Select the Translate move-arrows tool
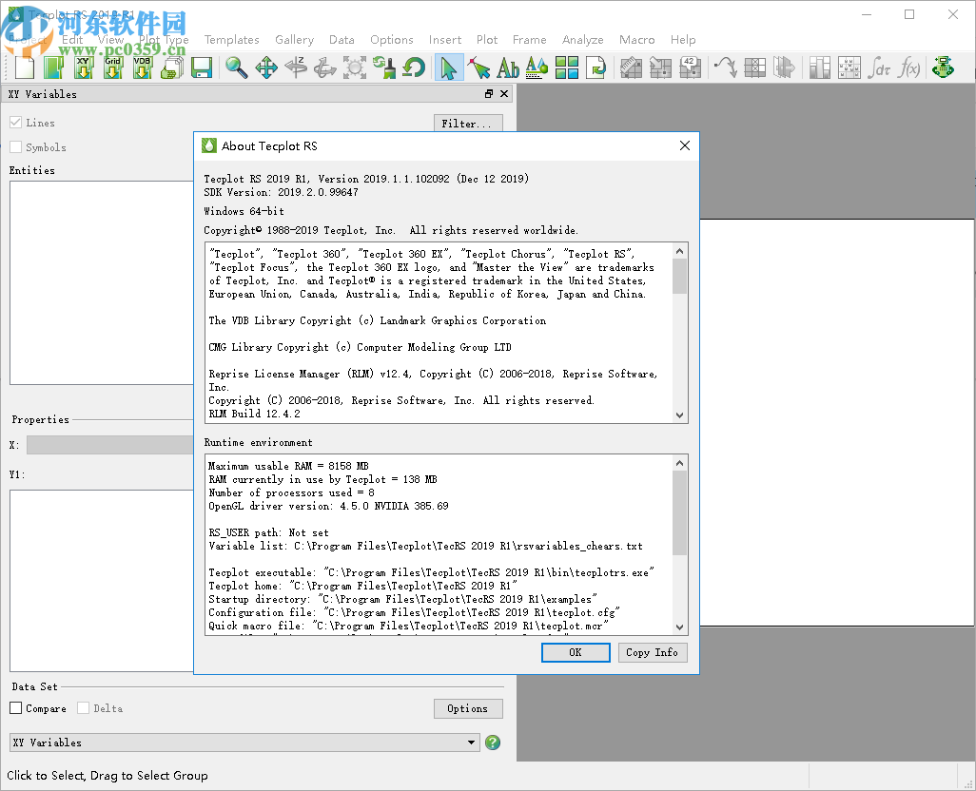976x791 pixels. coord(266,68)
